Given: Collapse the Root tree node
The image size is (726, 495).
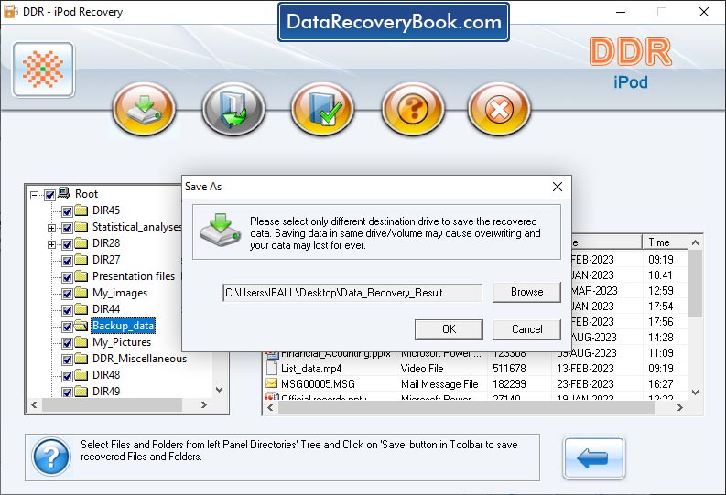Looking at the screenshot, I should pyautogui.click(x=34, y=195).
